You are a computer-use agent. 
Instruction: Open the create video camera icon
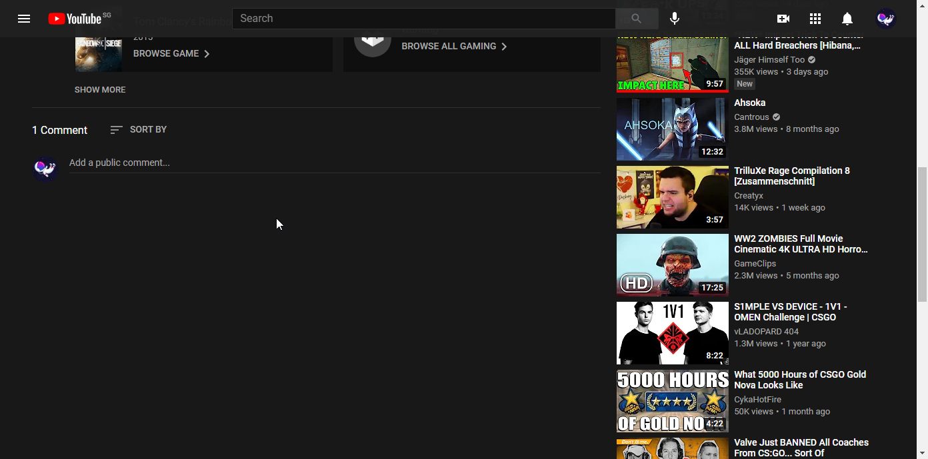783,19
